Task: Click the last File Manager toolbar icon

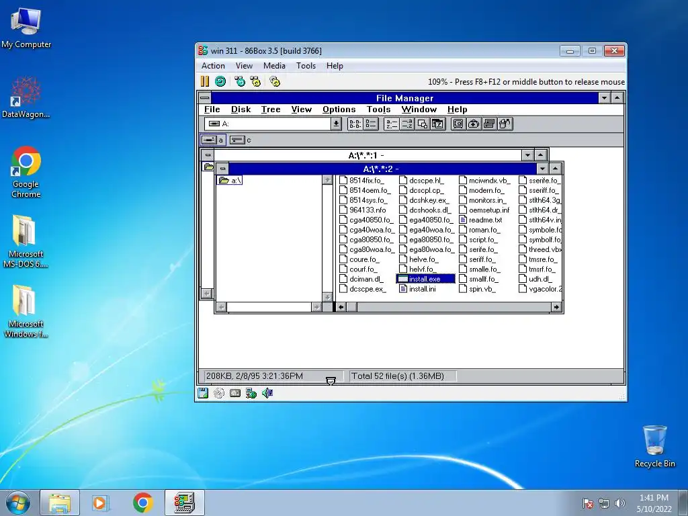Action: (x=505, y=124)
